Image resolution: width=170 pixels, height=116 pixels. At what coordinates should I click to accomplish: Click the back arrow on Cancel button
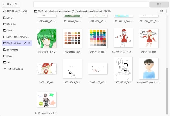point(4,4)
